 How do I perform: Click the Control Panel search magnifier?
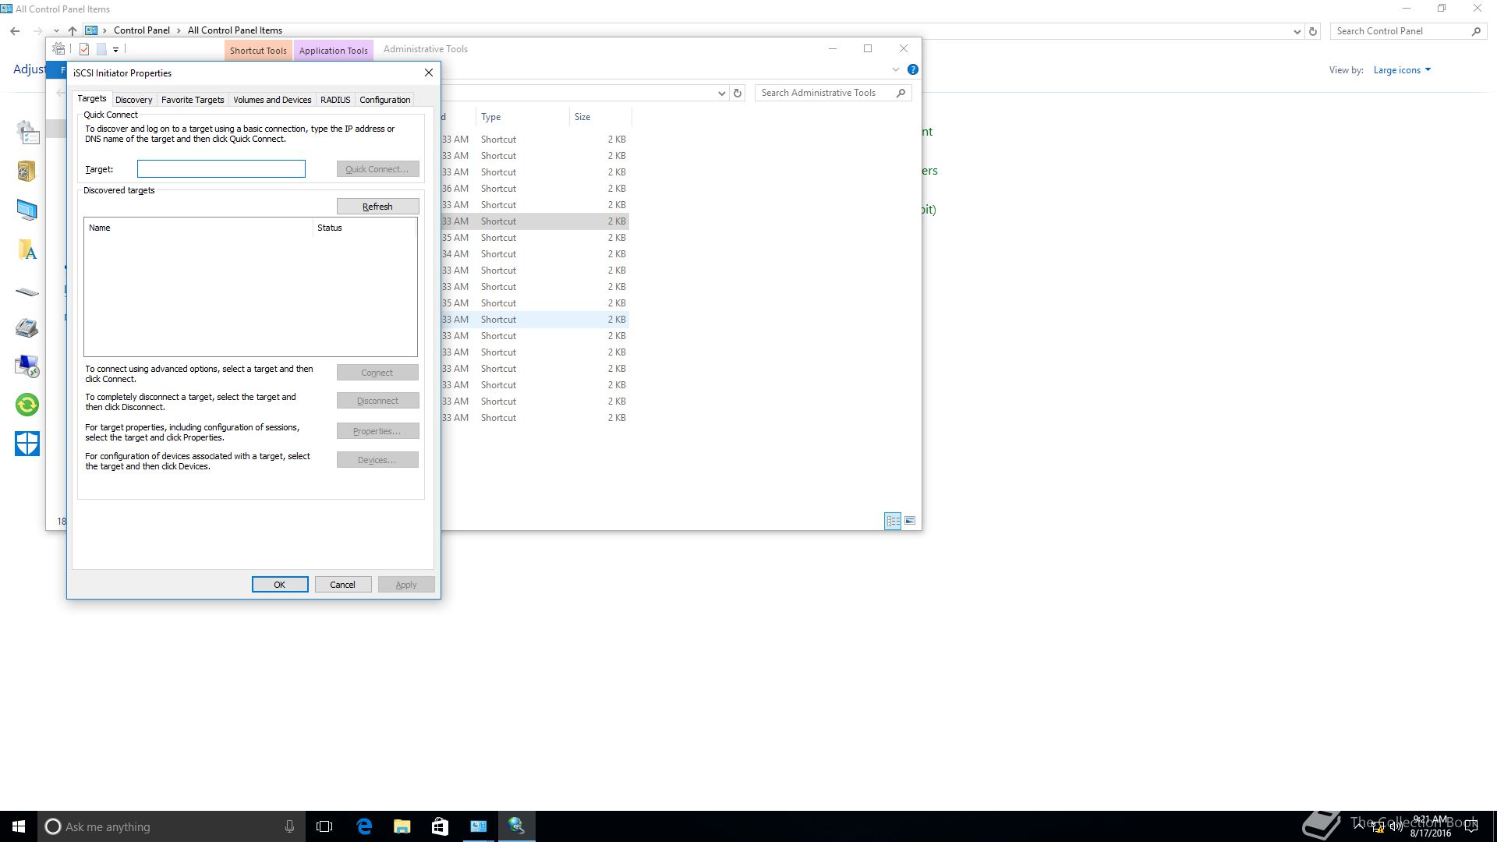tap(1475, 31)
